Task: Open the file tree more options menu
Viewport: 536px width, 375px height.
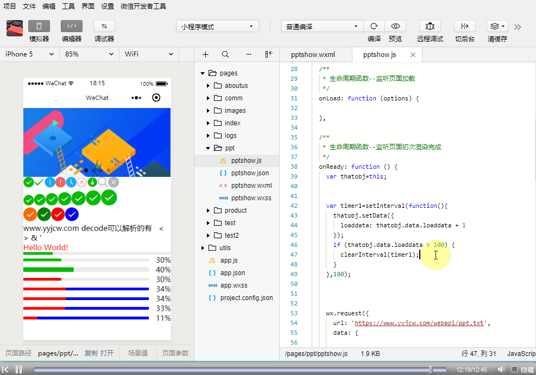Action: tap(249, 54)
